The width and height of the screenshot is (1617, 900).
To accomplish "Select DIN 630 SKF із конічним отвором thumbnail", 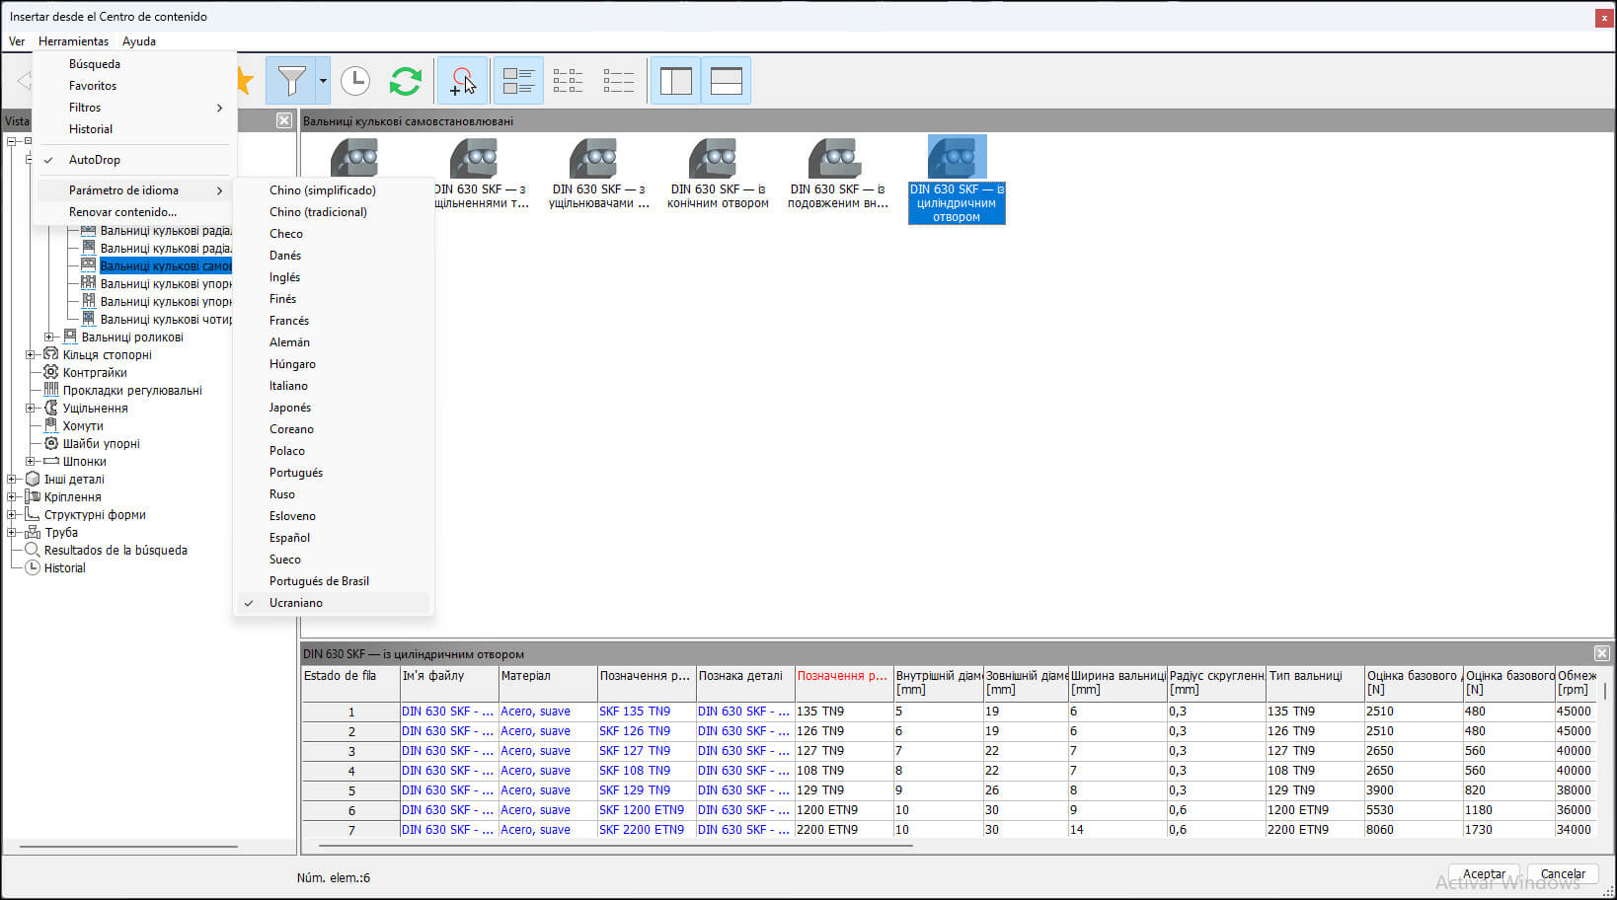I will [x=718, y=175].
